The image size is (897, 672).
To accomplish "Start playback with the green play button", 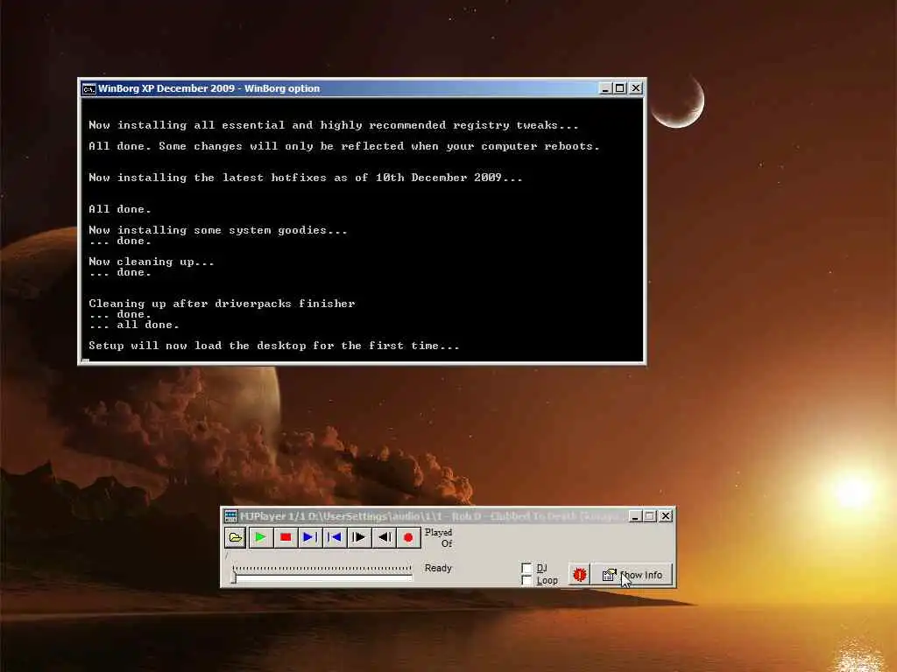I will 260,537.
